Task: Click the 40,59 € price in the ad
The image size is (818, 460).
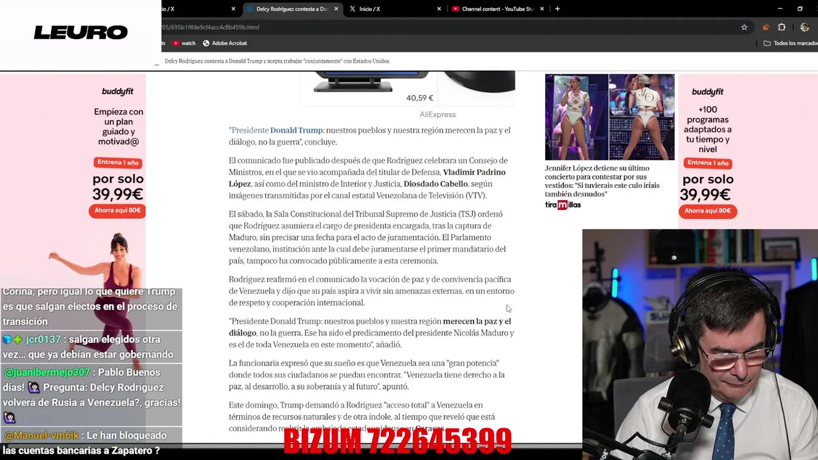Action: tap(420, 98)
